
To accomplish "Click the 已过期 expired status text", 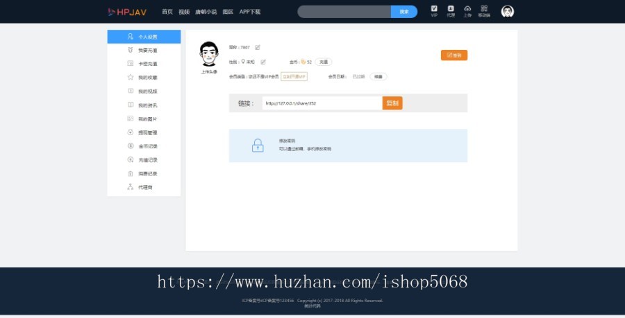I will click(359, 77).
